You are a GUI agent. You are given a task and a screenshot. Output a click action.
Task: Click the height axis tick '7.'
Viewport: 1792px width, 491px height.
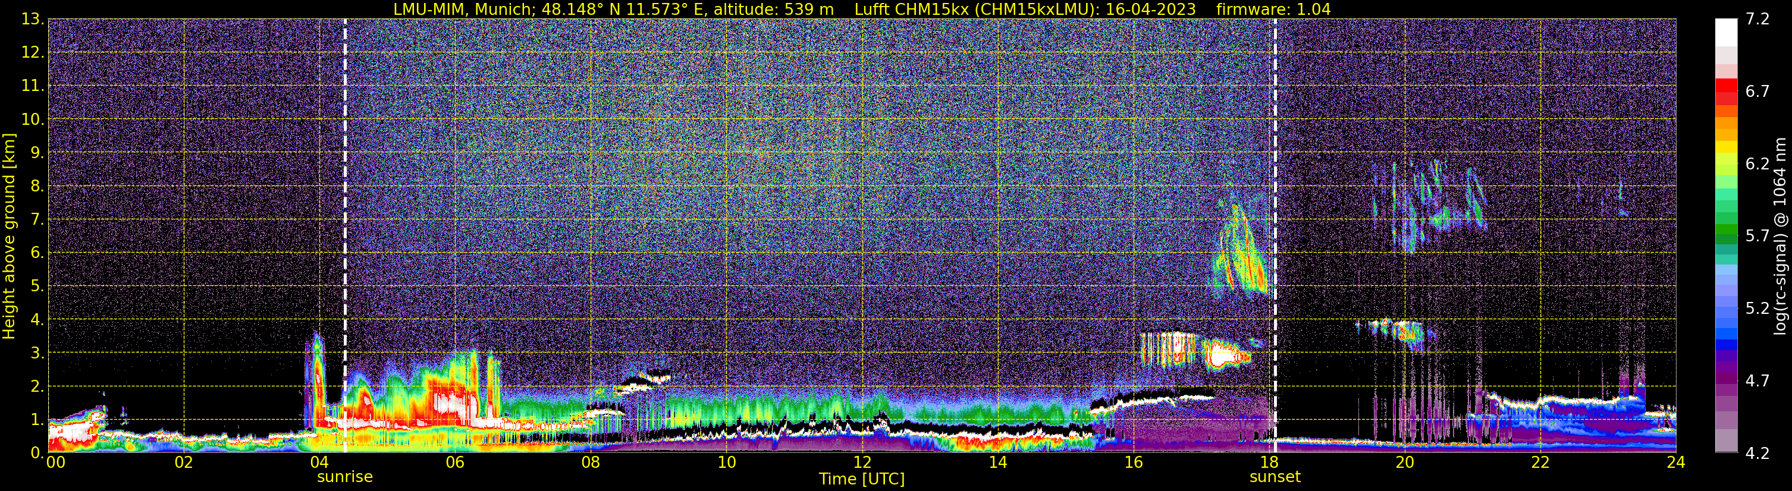click(37, 219)
